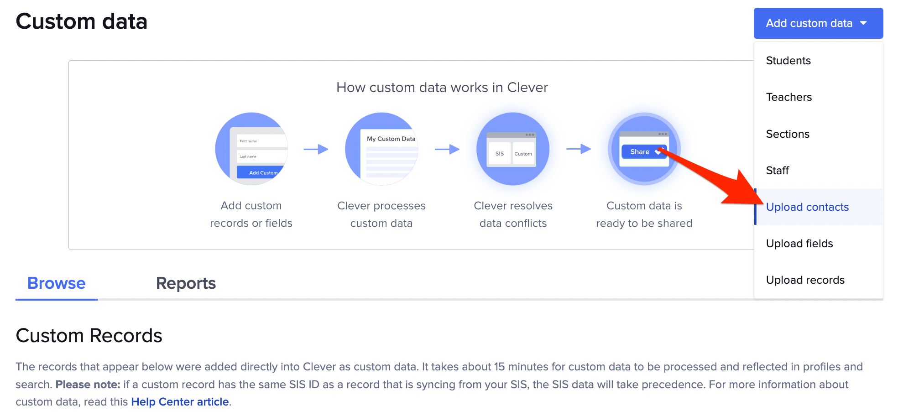Screen dimensions: 898x416
Task: Open the Add custom data dropdown
Action: click(x=818, y=23)
